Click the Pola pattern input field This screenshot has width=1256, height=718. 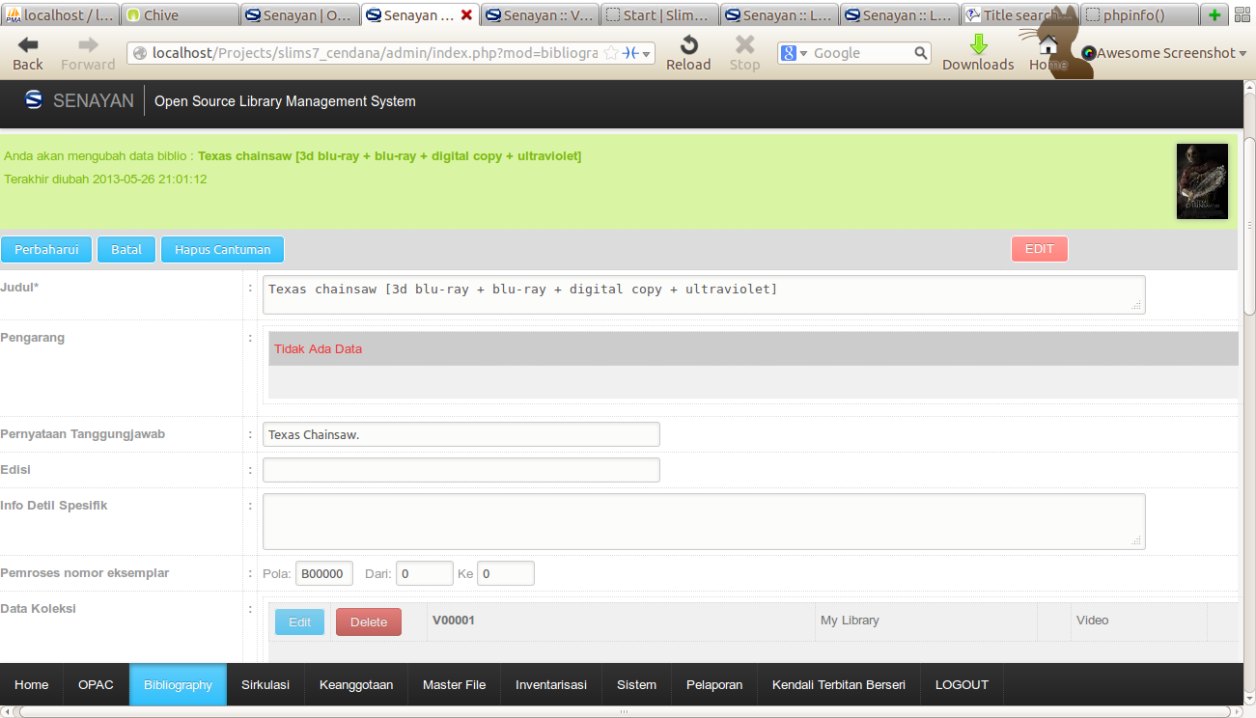click(x=324, y=573)
